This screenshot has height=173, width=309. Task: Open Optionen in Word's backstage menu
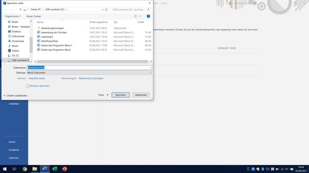point(14,158)
